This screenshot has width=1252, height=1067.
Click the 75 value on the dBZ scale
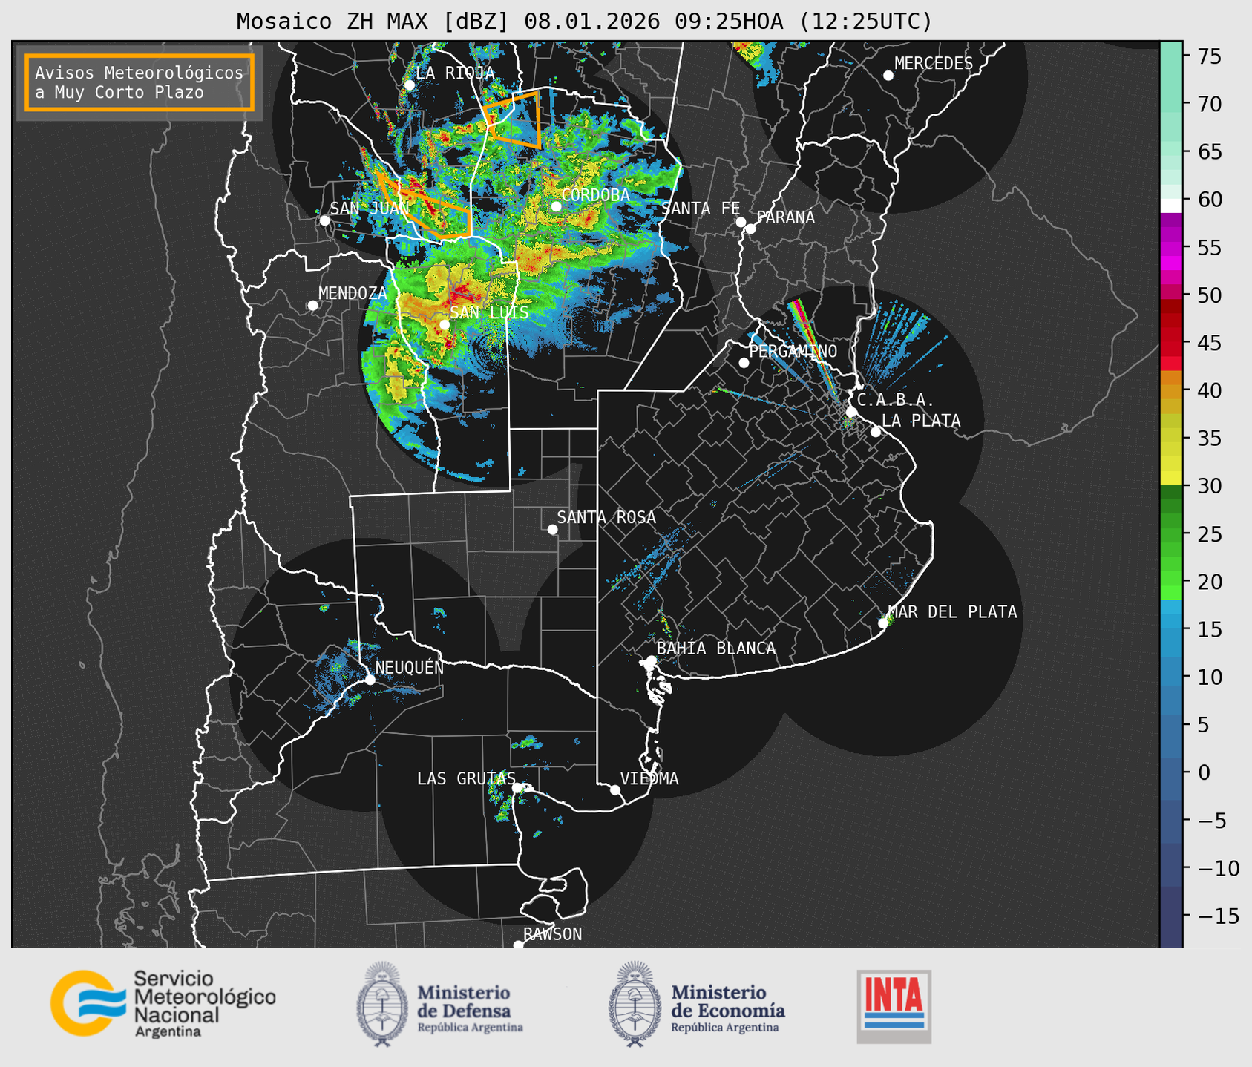[1209, 56]
